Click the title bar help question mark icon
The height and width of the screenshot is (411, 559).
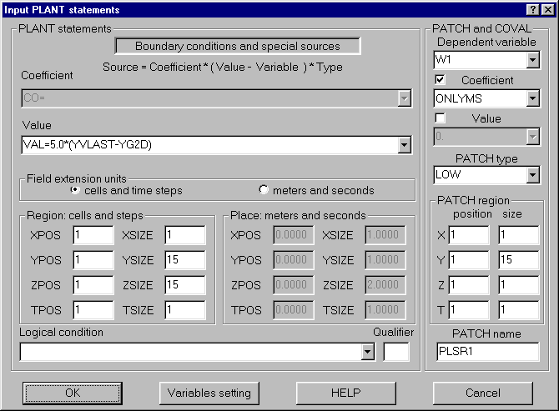pyautogui.click(x=532, y=10)
